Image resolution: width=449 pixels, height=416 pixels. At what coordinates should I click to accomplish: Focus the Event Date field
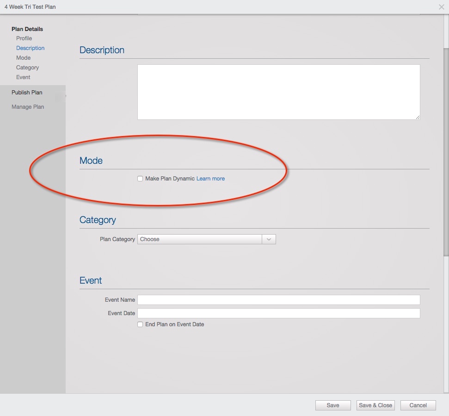[x=279, y=313]
